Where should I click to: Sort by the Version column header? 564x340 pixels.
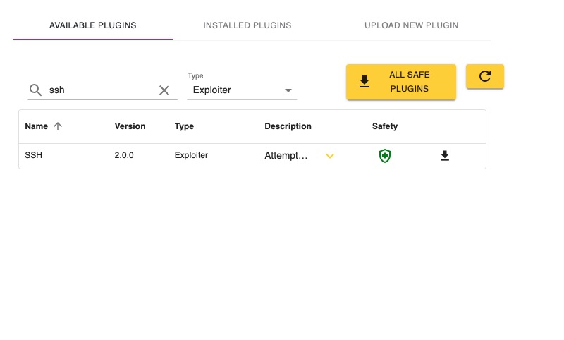tap(130, 126)
